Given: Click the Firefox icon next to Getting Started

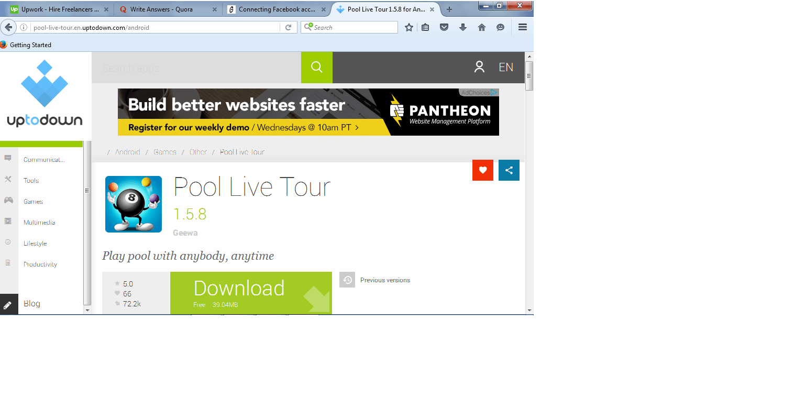Looking at the screenshot, I should 4,45.
